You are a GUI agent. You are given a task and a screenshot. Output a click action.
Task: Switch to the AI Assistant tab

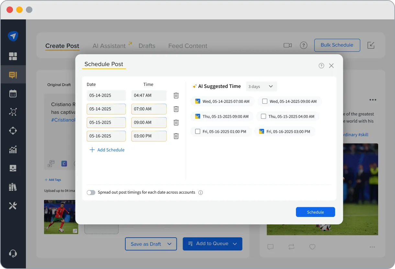(109, 46)
